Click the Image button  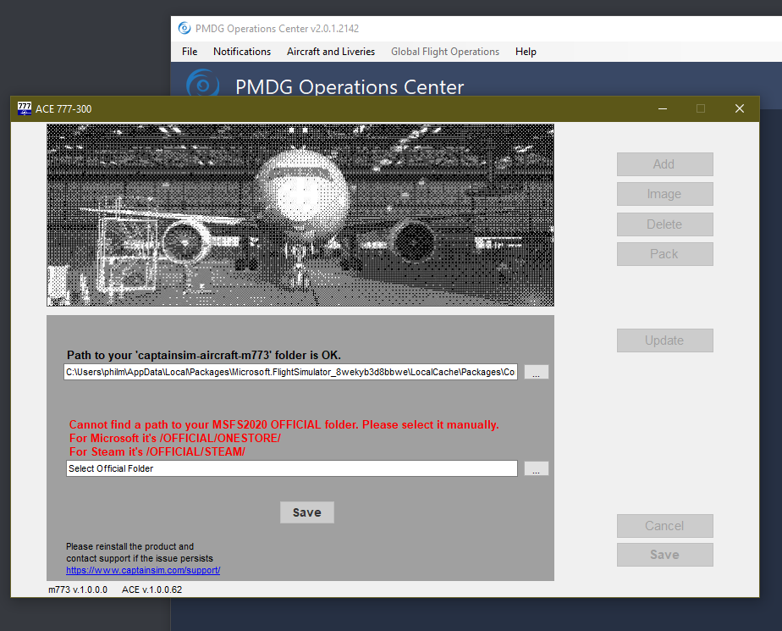665,194
